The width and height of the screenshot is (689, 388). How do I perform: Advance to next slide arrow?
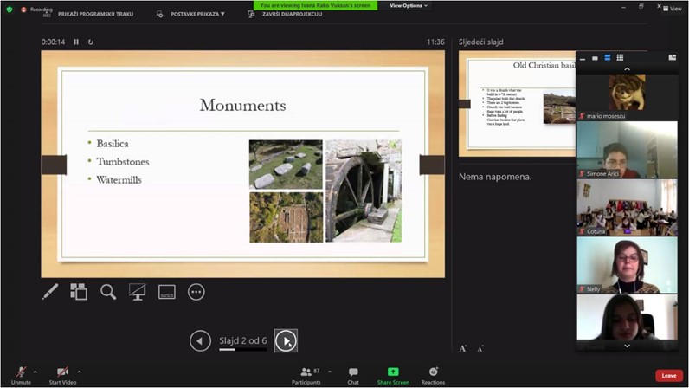286,341
